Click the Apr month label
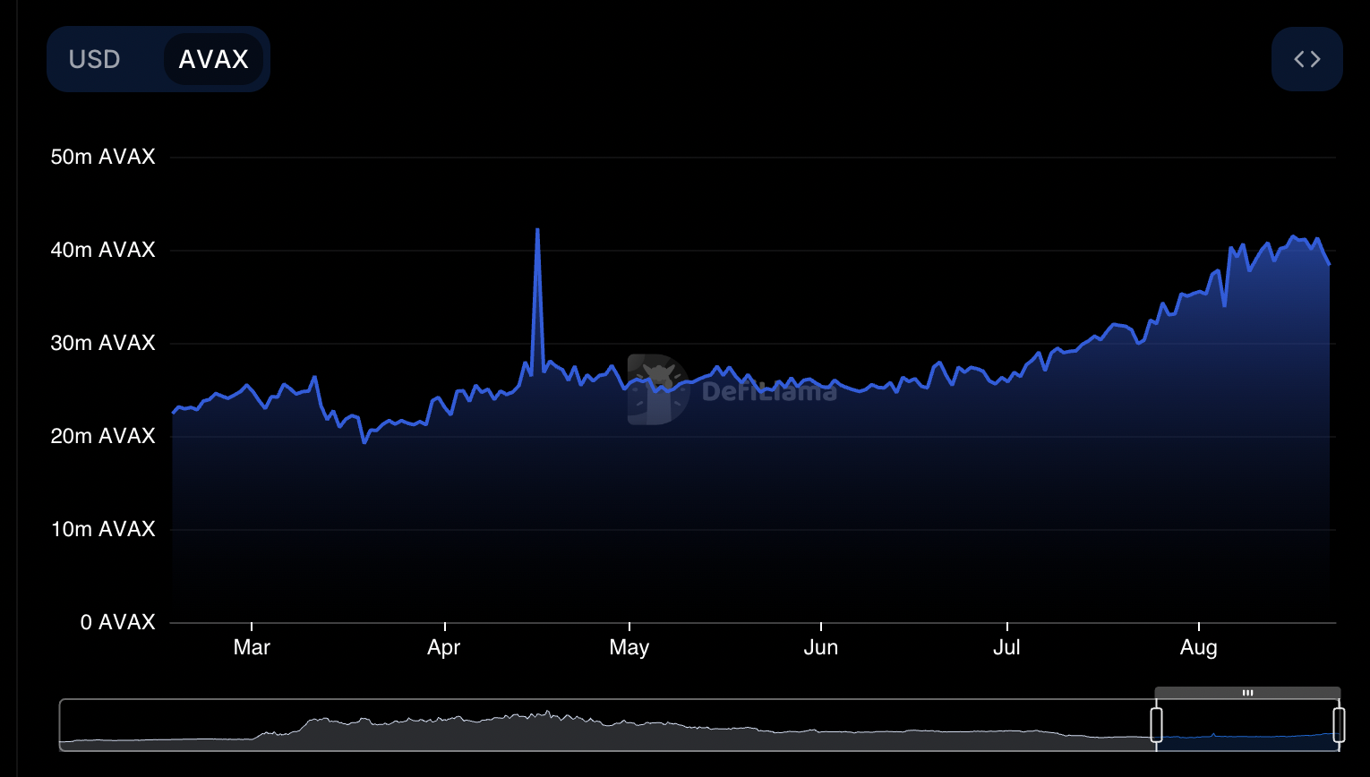Viewport: 1370px width, 777px height. 444,647
